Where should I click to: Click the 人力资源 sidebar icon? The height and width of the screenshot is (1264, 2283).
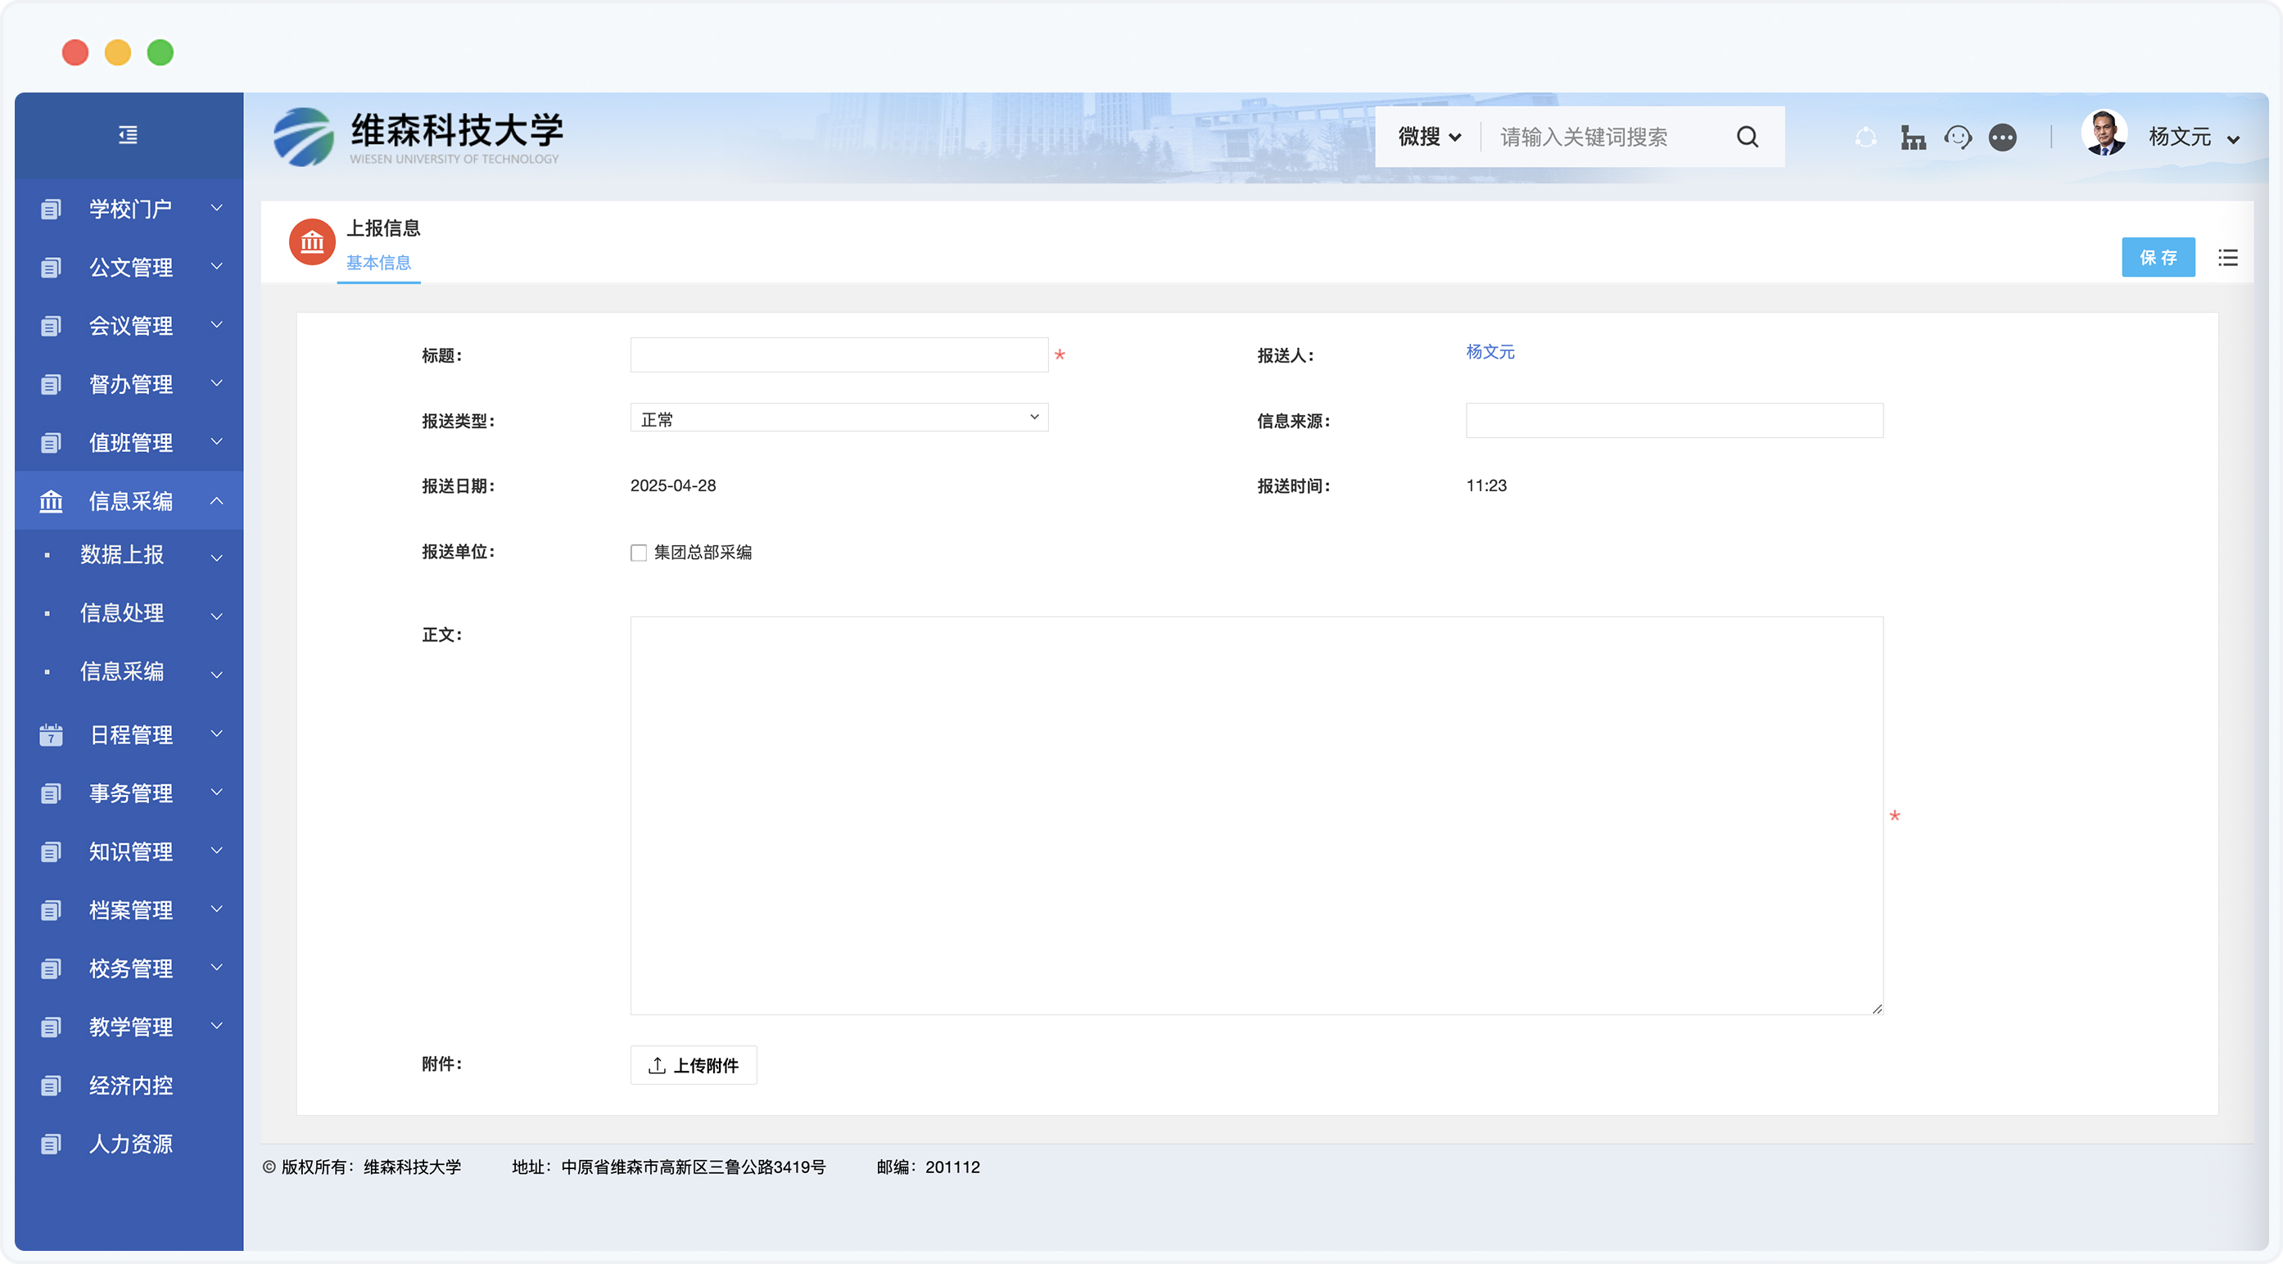(52, 1144)
